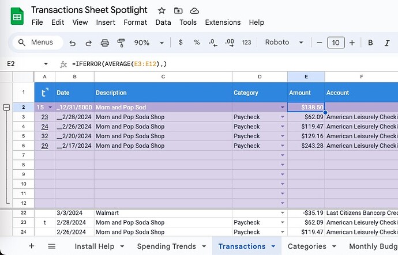Toggle bold formatting
Screen dimensions: 398x255
(370, 43)
